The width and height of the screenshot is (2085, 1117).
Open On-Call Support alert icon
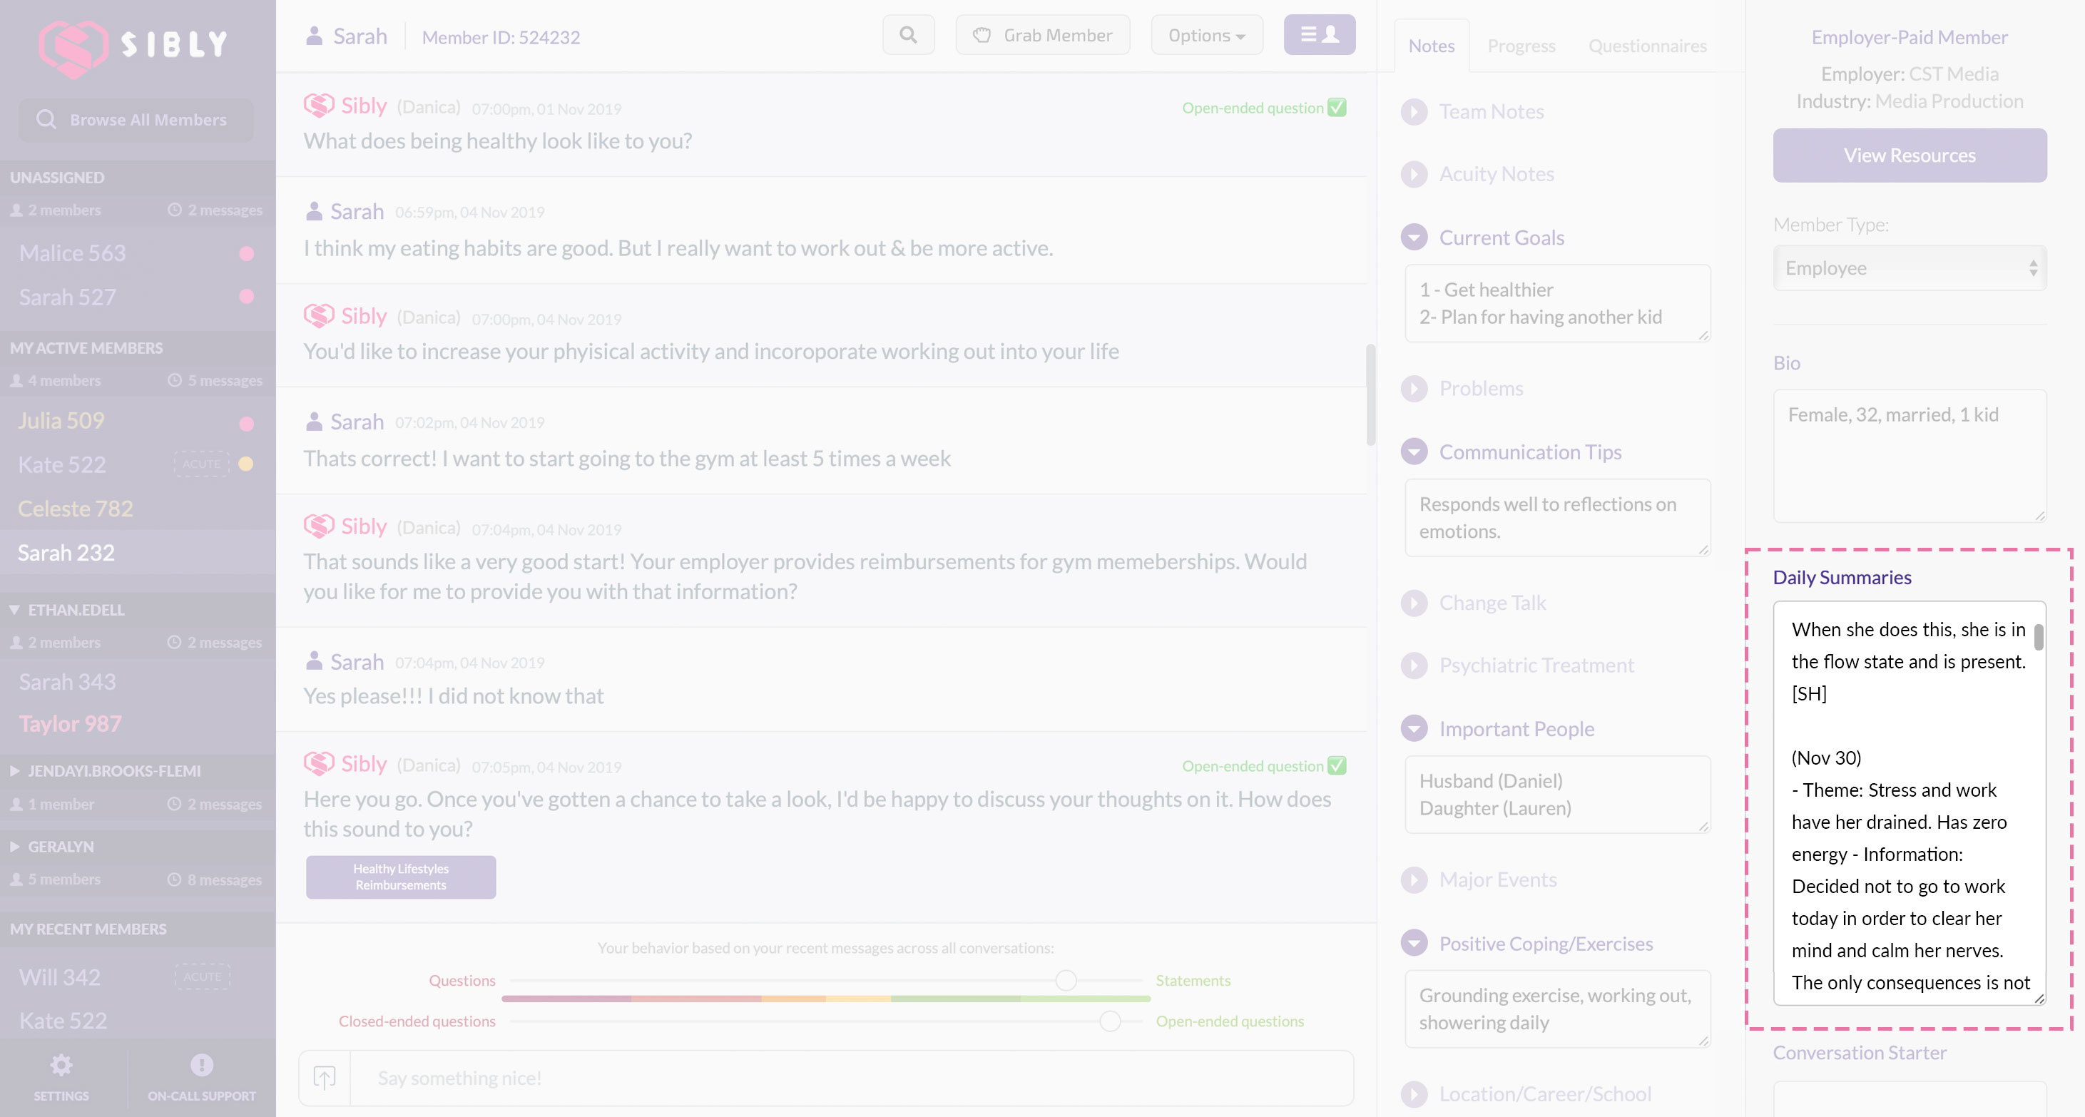tap(202, 1065)
